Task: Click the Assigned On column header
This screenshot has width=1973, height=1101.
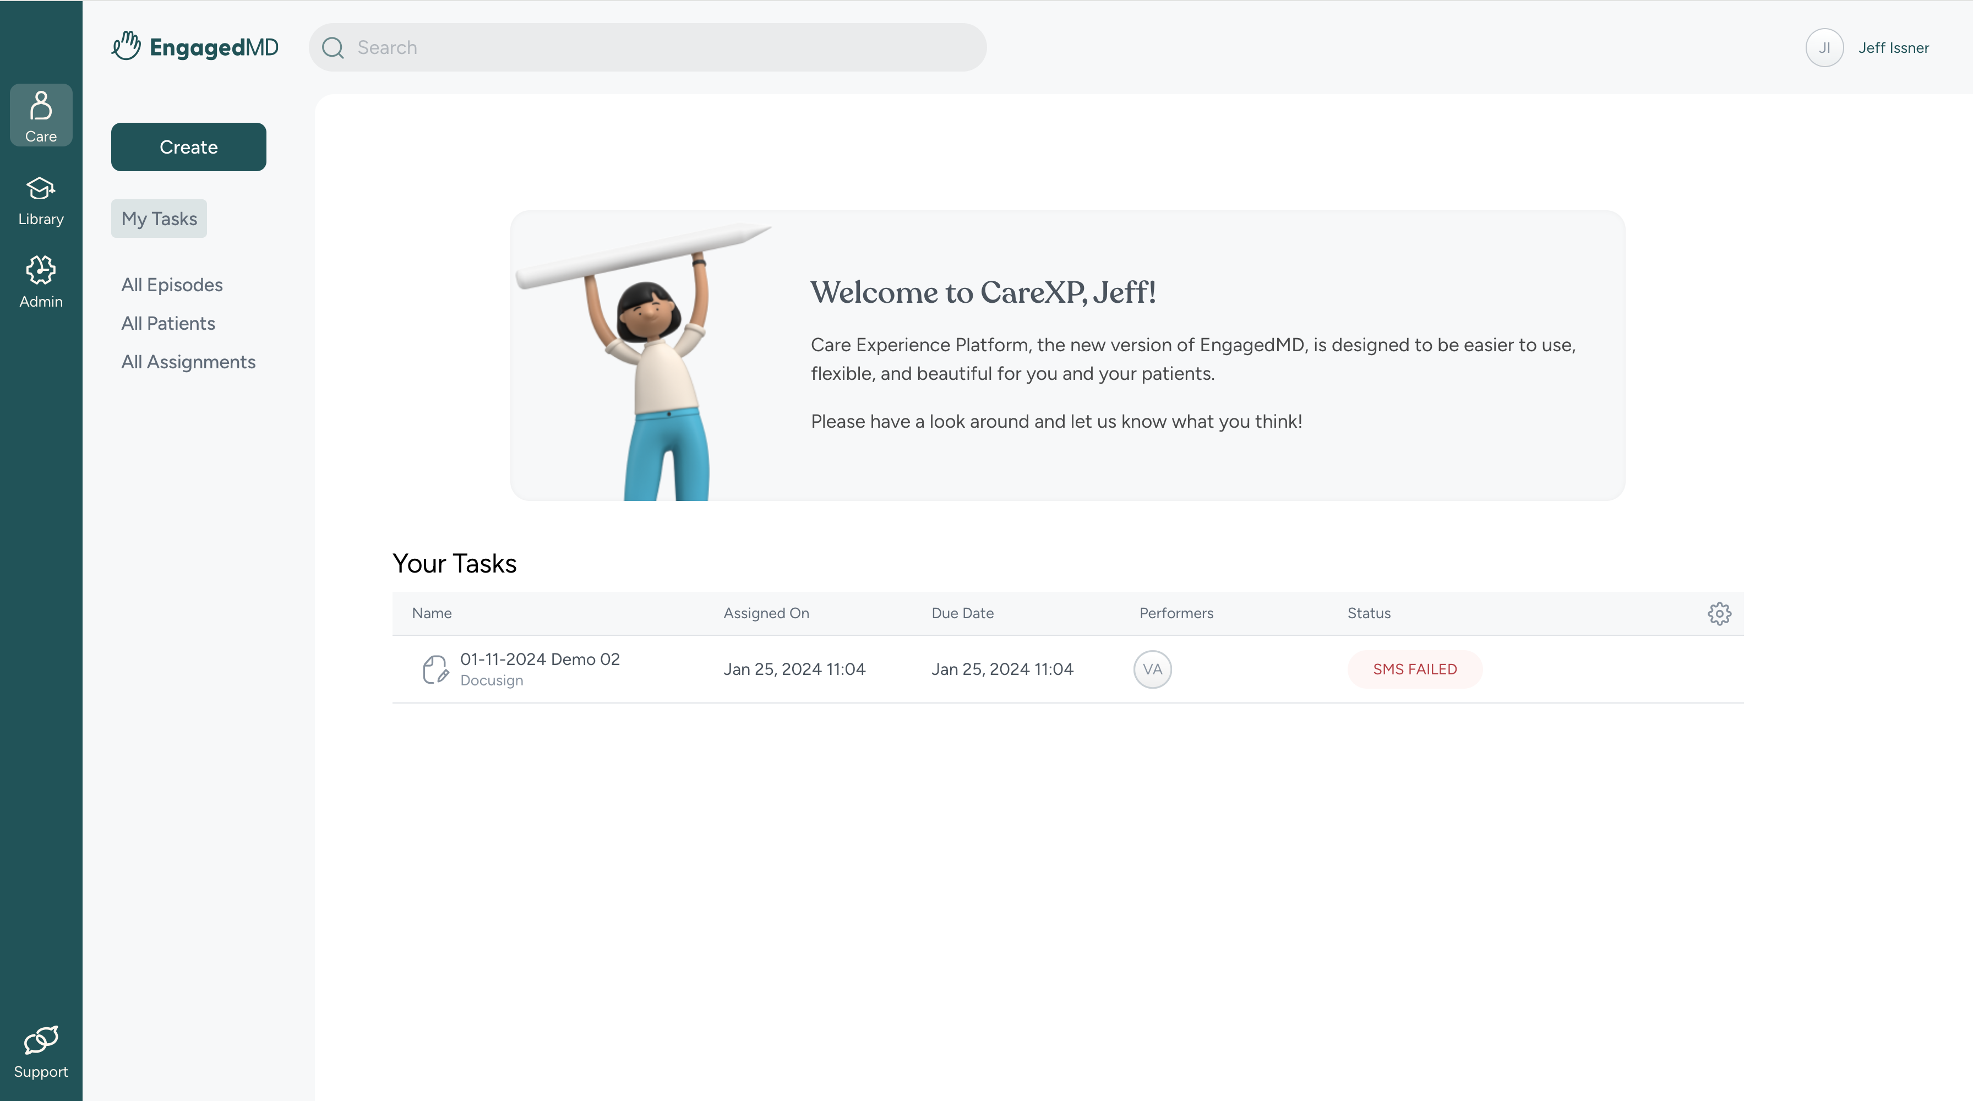Action: point(766,613)
